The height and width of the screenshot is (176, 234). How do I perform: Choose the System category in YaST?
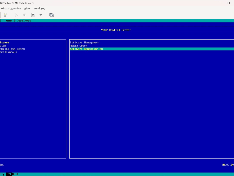click(x=3, y=46)
